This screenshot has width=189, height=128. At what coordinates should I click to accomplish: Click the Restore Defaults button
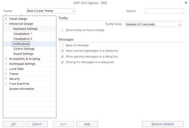162,124
